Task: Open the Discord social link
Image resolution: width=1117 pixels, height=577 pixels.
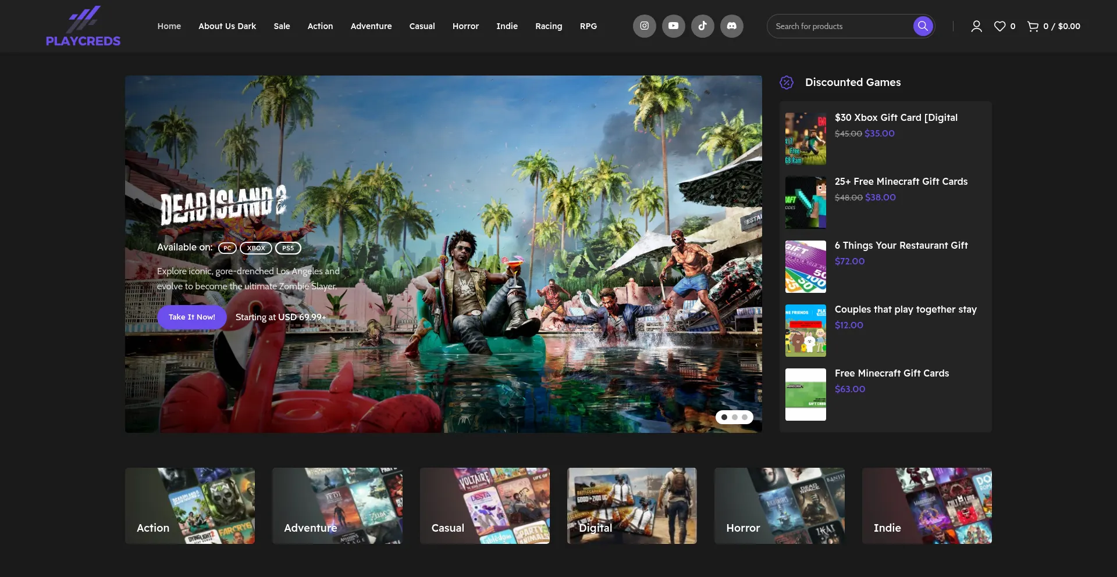Action: (732, 26)
